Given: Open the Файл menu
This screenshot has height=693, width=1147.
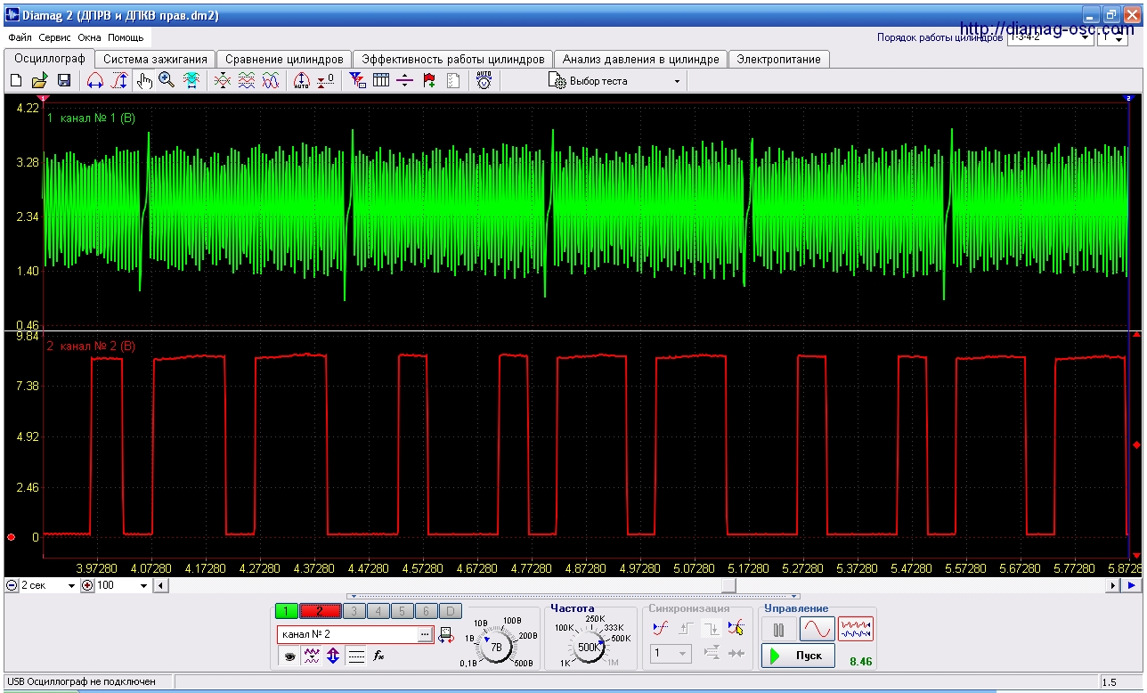Looking at the screenshot, I should (20, 38).
